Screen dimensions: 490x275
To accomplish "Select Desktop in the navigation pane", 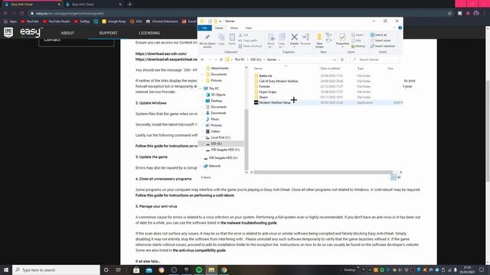I will pyautogui.click(x=216, y=101).
